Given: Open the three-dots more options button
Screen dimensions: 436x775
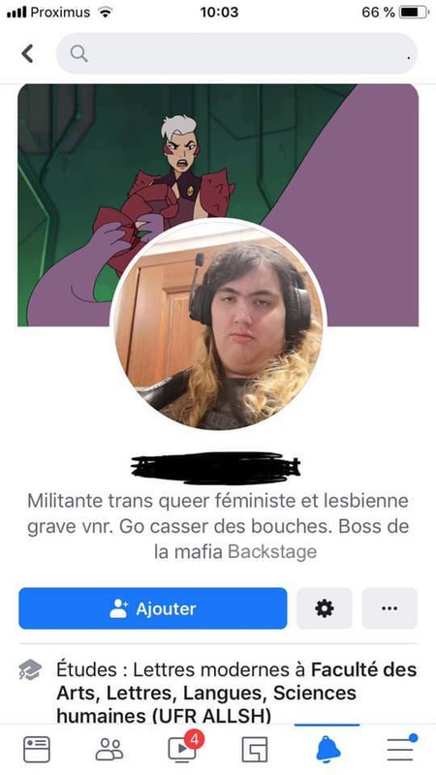Looking at the screenshot, I should pyautogui.click(x=389, y=608).
